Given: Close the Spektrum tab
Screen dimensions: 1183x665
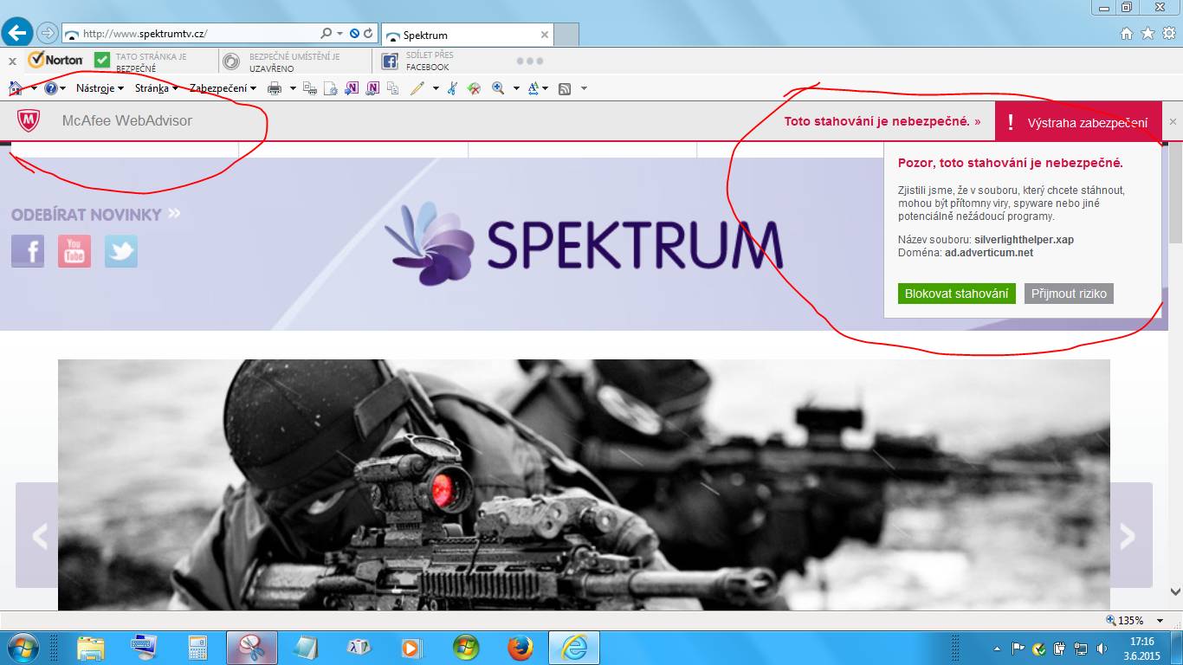Looking at the screenshot, I should click(544, 36).
